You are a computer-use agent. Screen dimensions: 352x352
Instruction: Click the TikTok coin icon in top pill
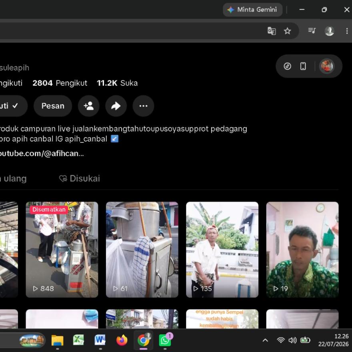(x=287, y=66)
